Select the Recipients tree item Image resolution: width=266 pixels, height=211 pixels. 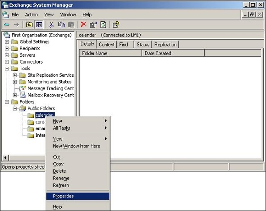tap(30, 49)
